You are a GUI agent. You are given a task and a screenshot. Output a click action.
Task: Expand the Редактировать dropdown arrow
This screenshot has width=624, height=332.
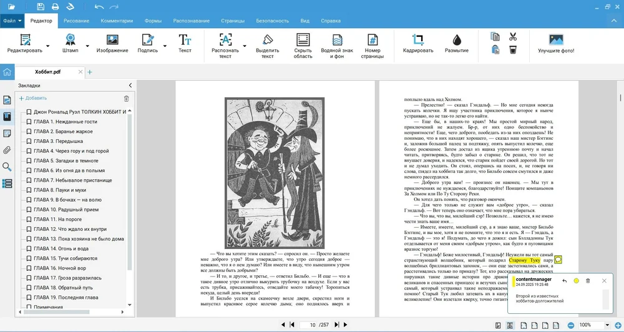tap(48, 46)
